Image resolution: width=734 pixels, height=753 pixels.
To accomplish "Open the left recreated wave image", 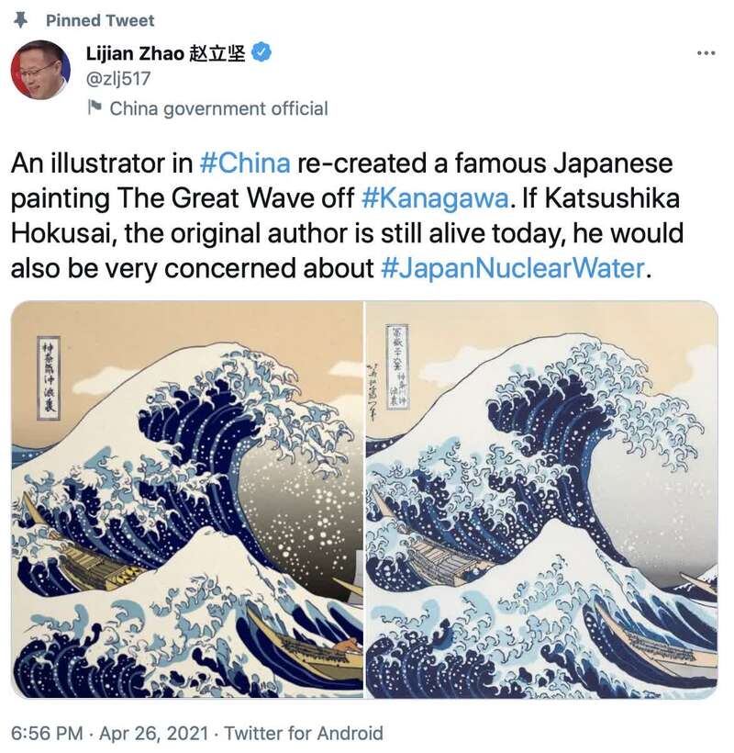I will 187,500.
